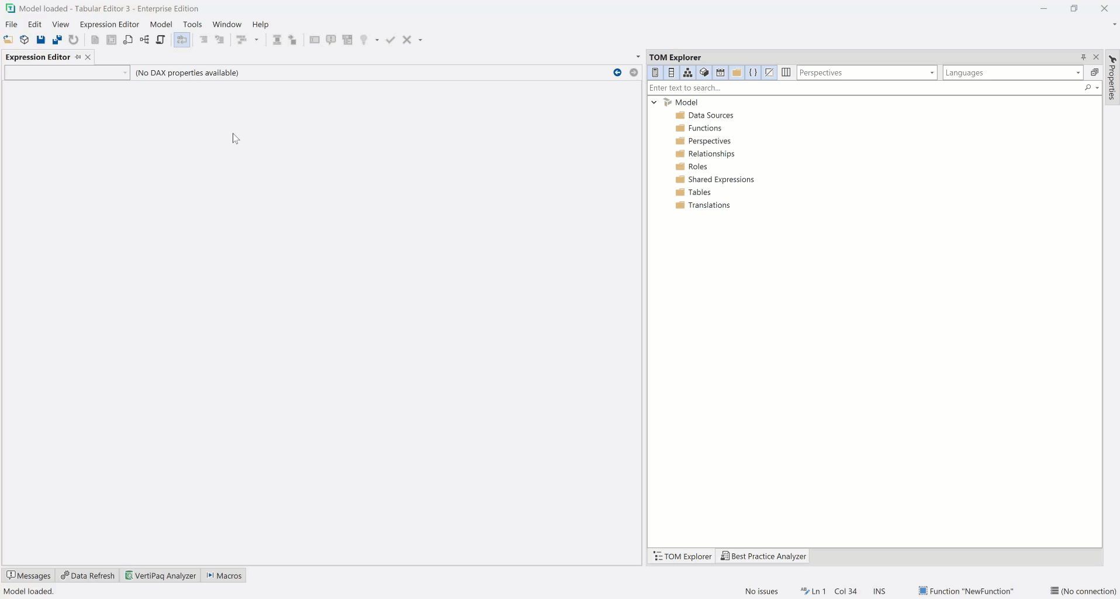Open the diagram hierarchy toolbar icon
This screenshot has width=1120, height=599.
(144, 40)
